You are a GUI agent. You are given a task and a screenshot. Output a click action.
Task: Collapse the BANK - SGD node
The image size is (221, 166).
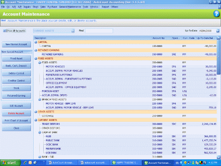pos(40,157)
